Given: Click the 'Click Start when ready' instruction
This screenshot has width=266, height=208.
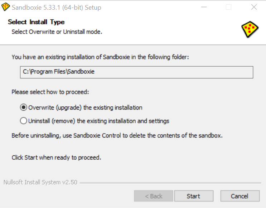Looking at the screenshot, I should pos(56,158).
